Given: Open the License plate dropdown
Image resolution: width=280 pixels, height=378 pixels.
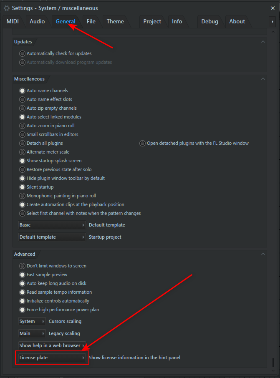Looking at the screenshot, I should tap(52, 358).
